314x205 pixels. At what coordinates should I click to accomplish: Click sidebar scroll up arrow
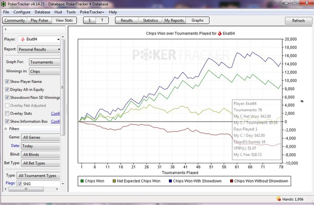coord(63,37)
